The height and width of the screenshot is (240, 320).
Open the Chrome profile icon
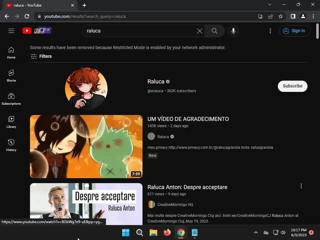[x=303, y=16]
